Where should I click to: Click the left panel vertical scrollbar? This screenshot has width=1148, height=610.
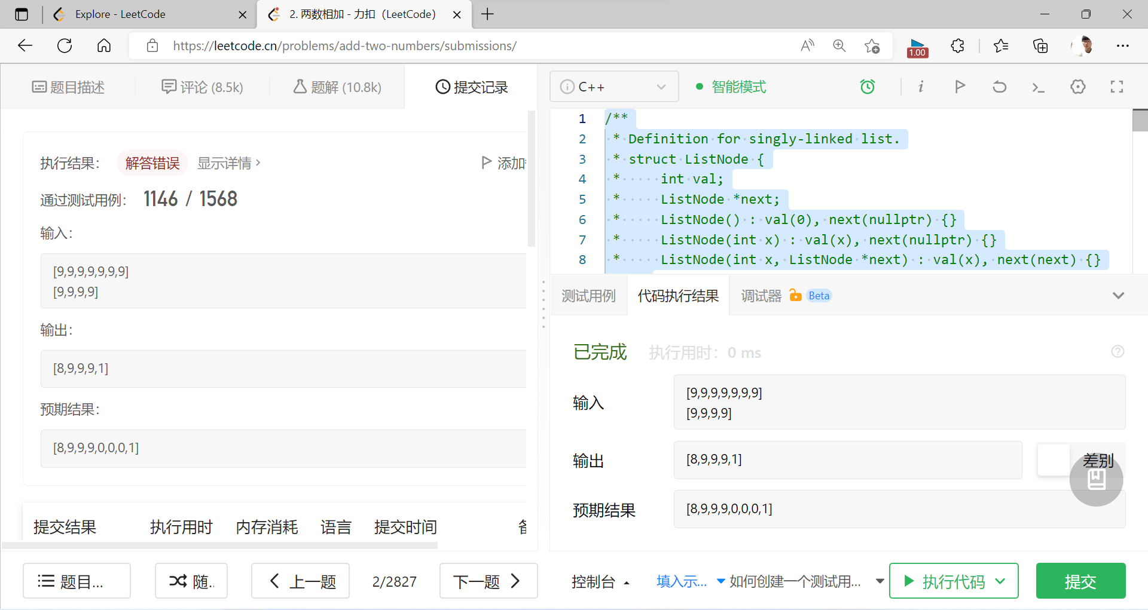[532, 178]
